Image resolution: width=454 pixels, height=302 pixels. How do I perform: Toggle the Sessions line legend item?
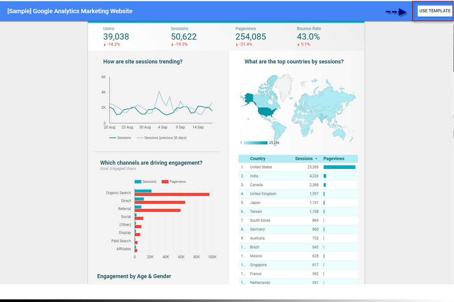[x=120, y=138]
